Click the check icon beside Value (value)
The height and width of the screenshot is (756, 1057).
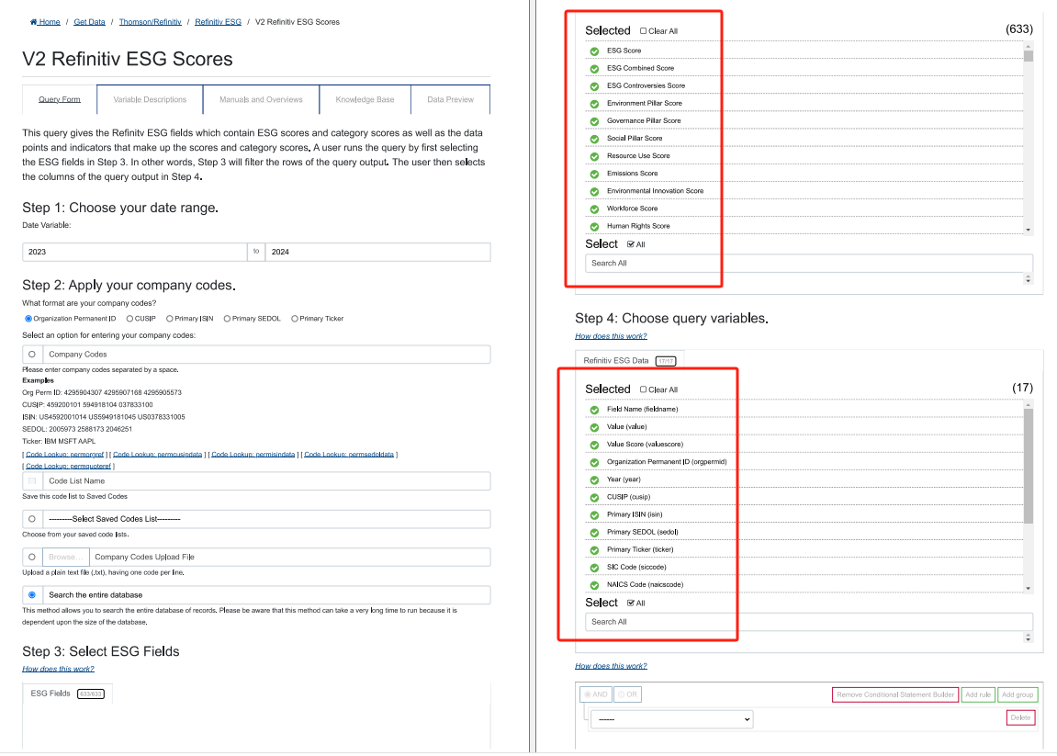tap(594, 427)
